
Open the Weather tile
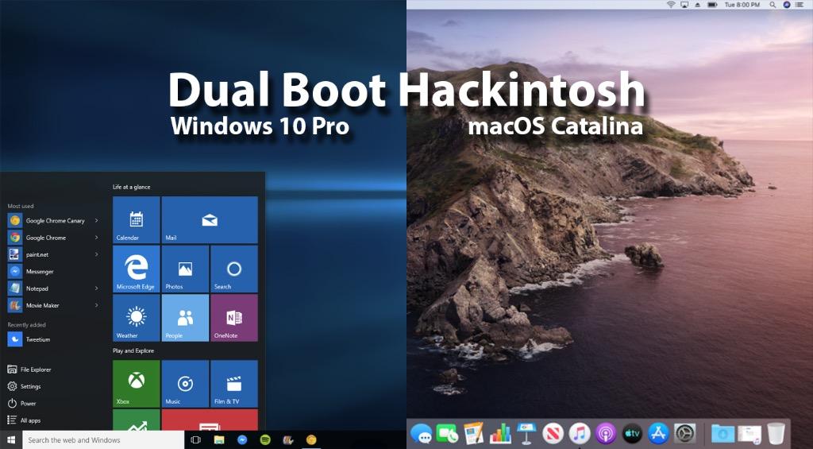pos(136,318)
